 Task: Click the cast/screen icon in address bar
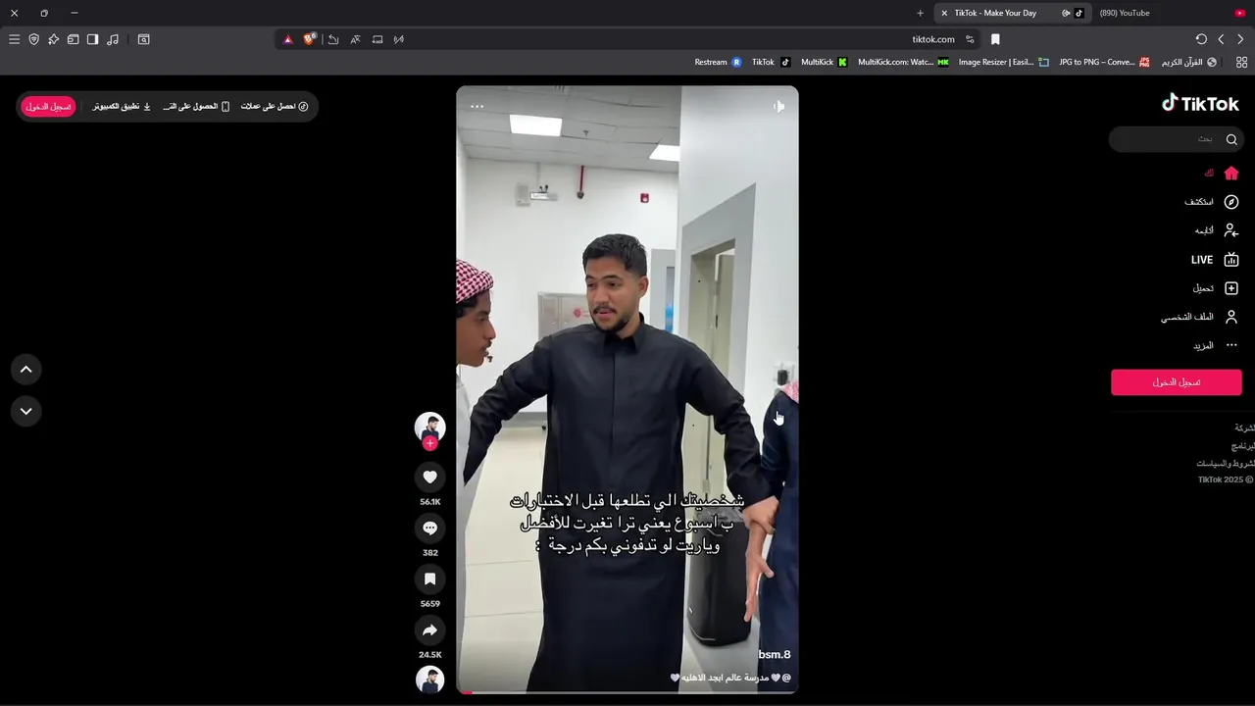377,39
